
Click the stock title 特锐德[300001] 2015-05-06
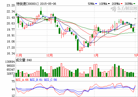pyautogui.click(x=36, y=4)
